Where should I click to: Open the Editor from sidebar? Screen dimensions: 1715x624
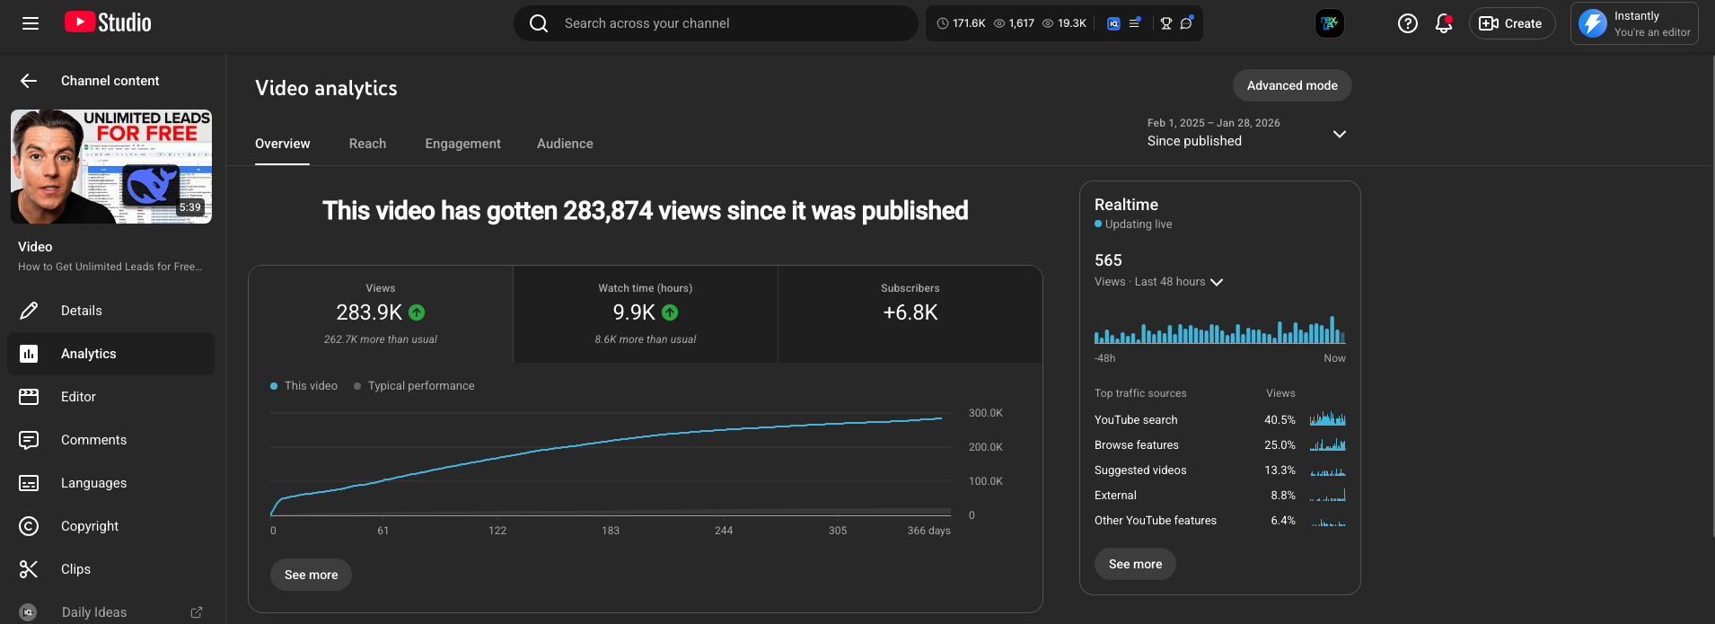point(78,397)
